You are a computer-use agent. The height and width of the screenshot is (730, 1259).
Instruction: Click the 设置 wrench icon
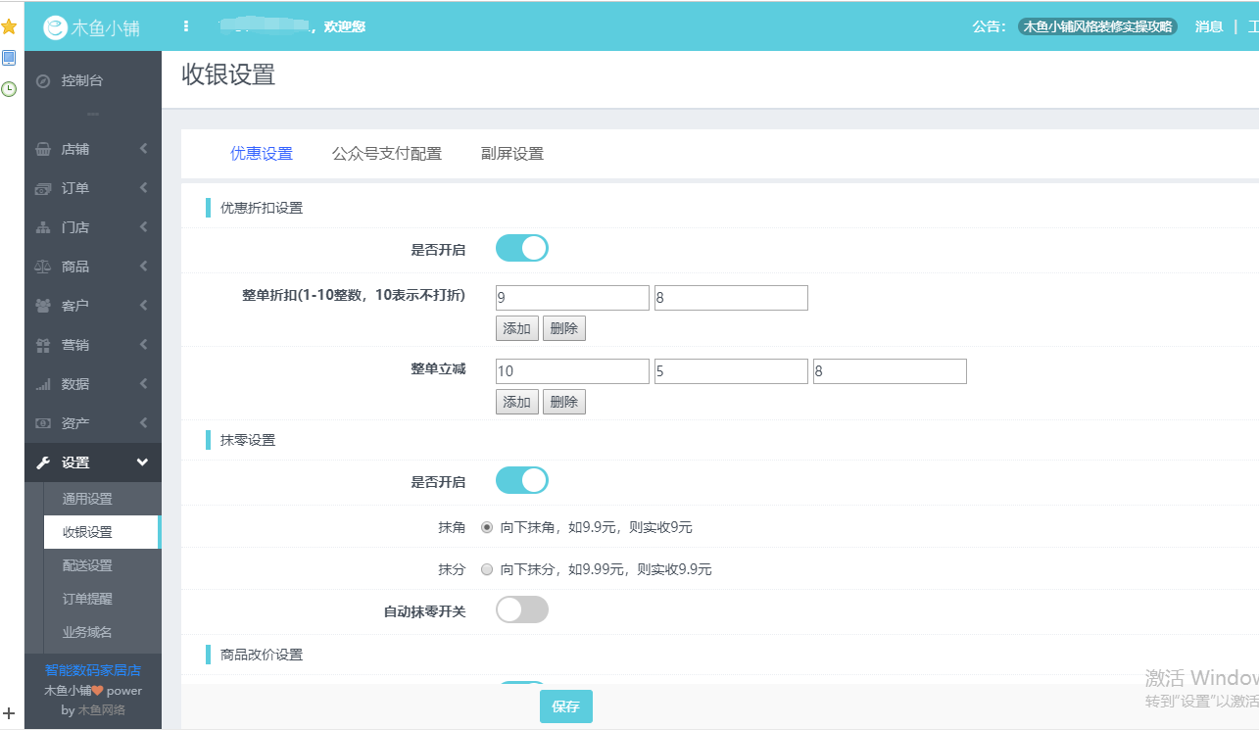point(43,462)
